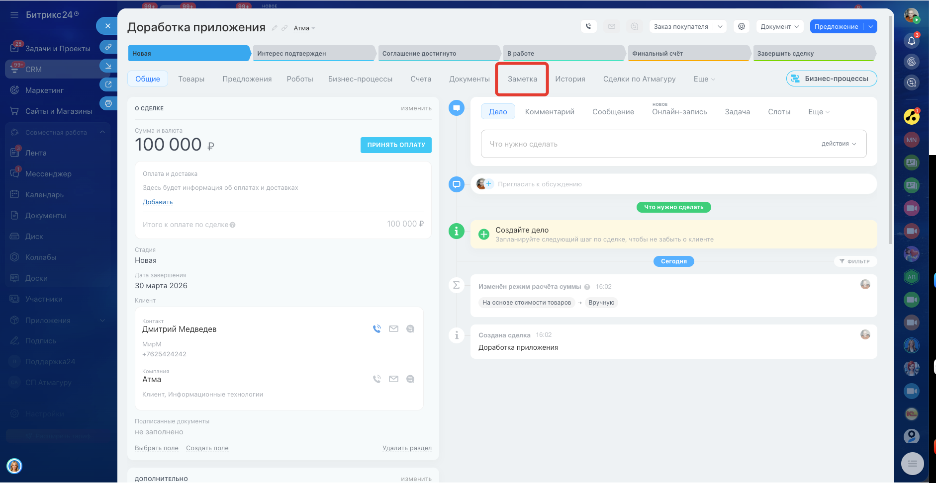
Task: Open the действия dropdown in task field
Action: pos(839,144)
